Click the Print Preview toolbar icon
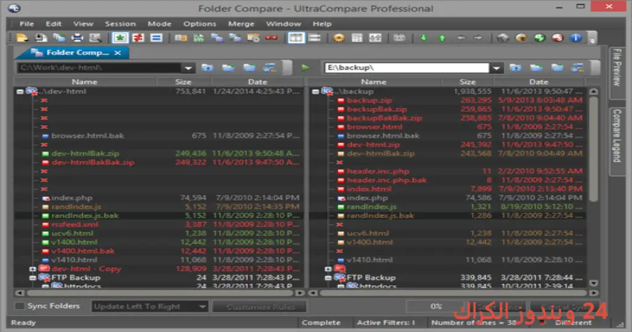632x332 pixels. 95,38
